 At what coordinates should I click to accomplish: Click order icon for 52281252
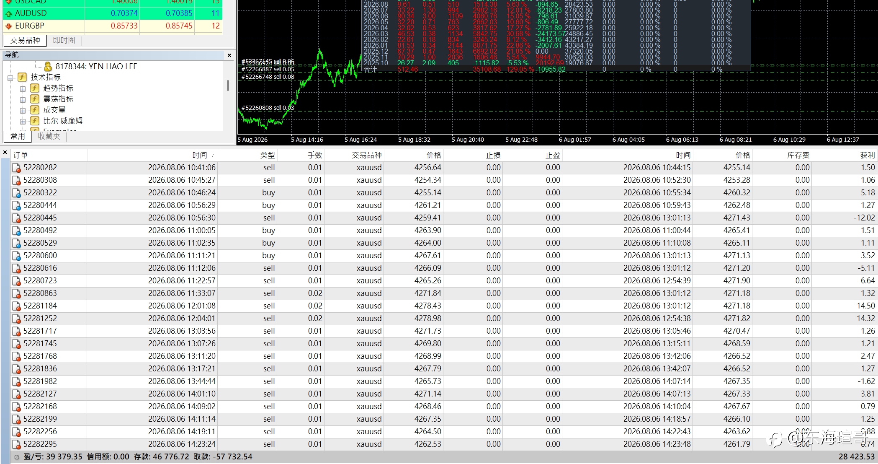click(x=16, y=319)
